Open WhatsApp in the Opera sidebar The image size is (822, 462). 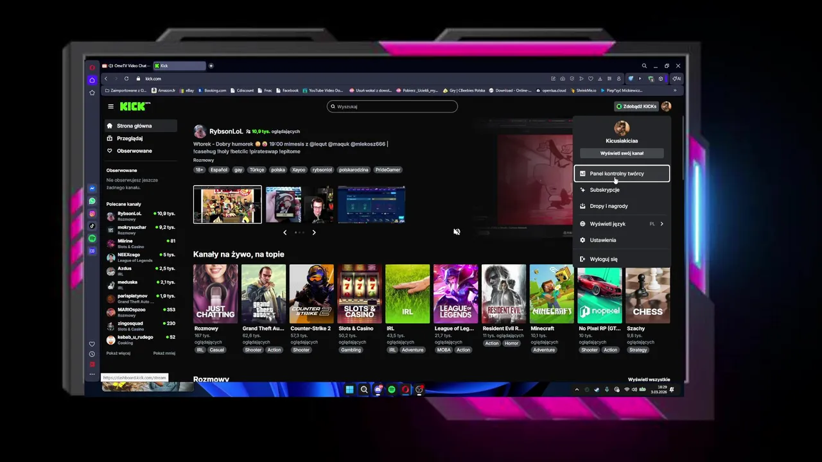[92, 201]
